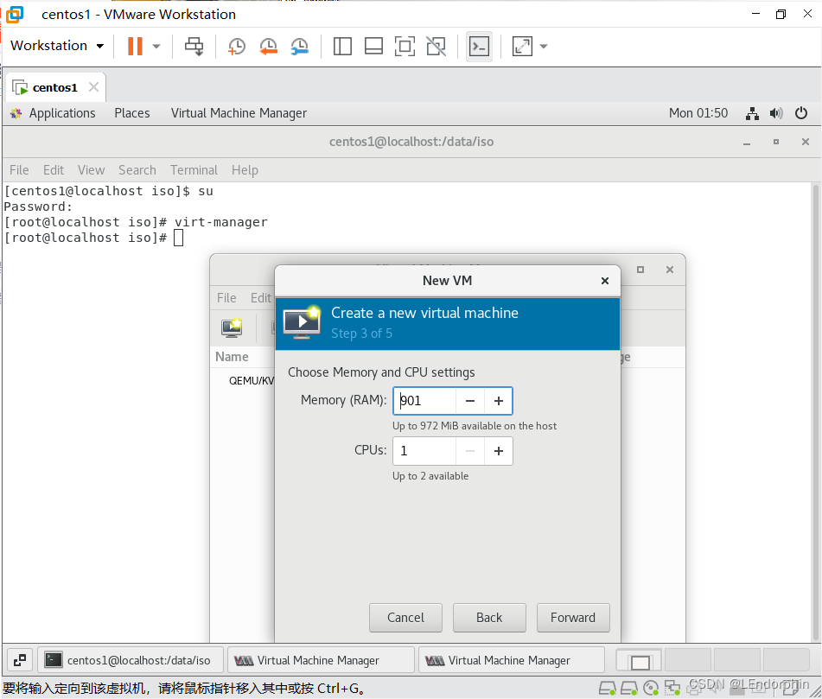The image size is (822, 699).
Task: Click the CD/DVD device icon in VMware status bar
Action: 651,688
